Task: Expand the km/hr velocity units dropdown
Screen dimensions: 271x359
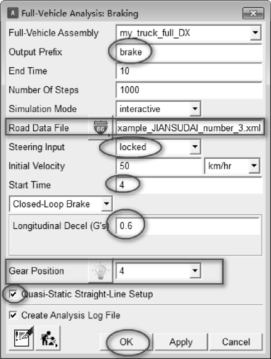Action: 254,166
